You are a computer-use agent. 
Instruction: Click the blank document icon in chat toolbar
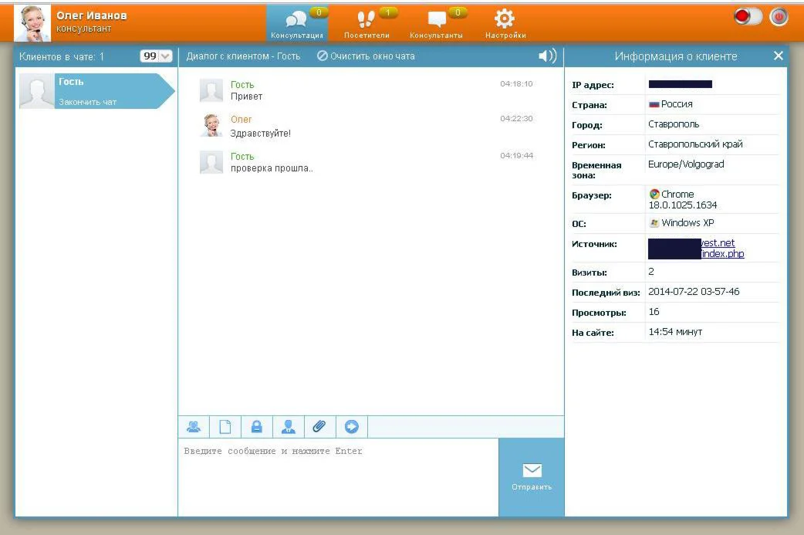tap(225, 426)
